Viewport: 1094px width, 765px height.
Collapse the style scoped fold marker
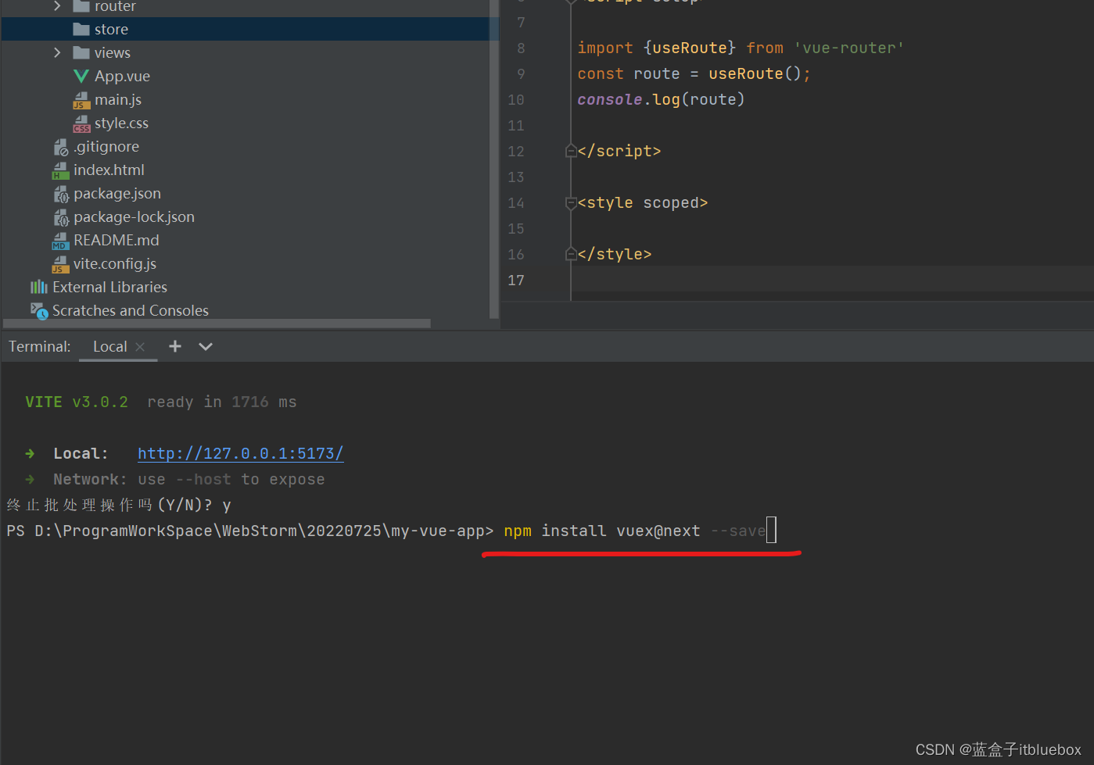[x=571, y=203]
